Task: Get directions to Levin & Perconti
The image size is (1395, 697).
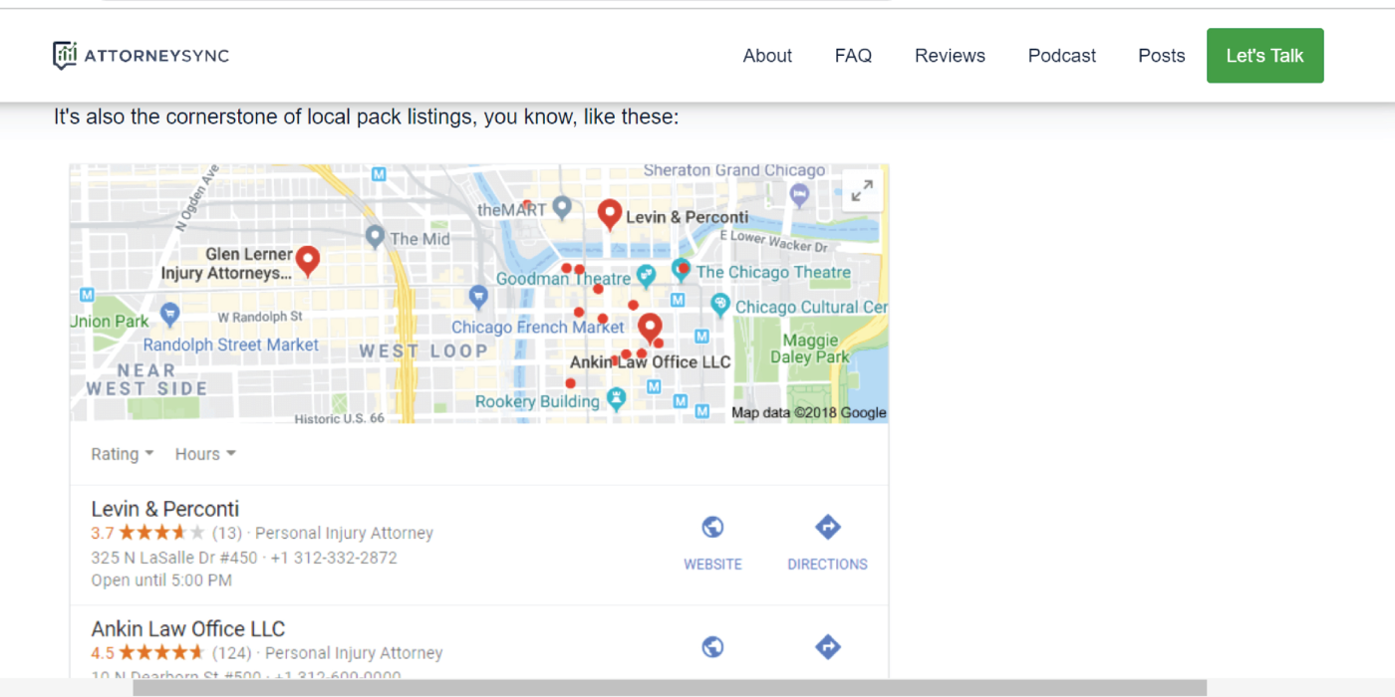Action: [827, 527]
